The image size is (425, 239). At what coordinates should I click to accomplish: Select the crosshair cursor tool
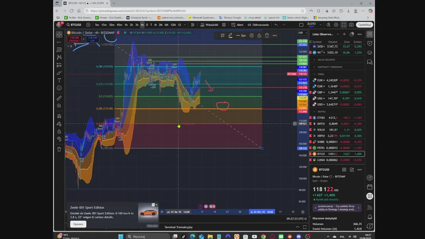59,34
